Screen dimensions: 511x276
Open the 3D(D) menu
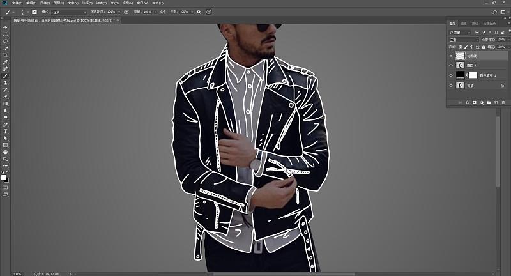pos(114,3)
